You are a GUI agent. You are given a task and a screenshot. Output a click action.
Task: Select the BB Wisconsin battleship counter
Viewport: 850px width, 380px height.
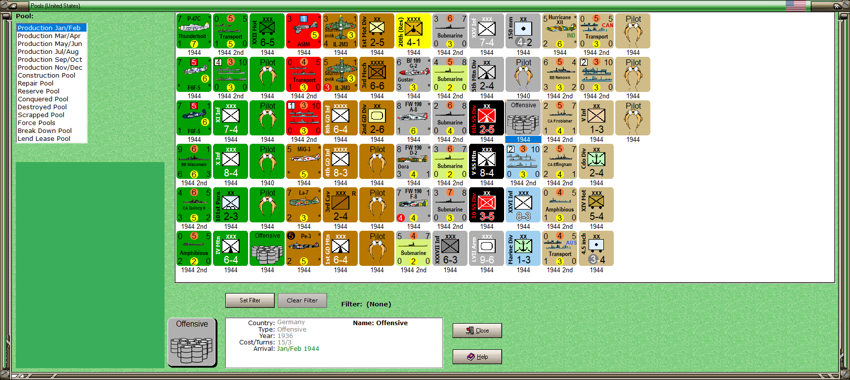tap(194, 162)
